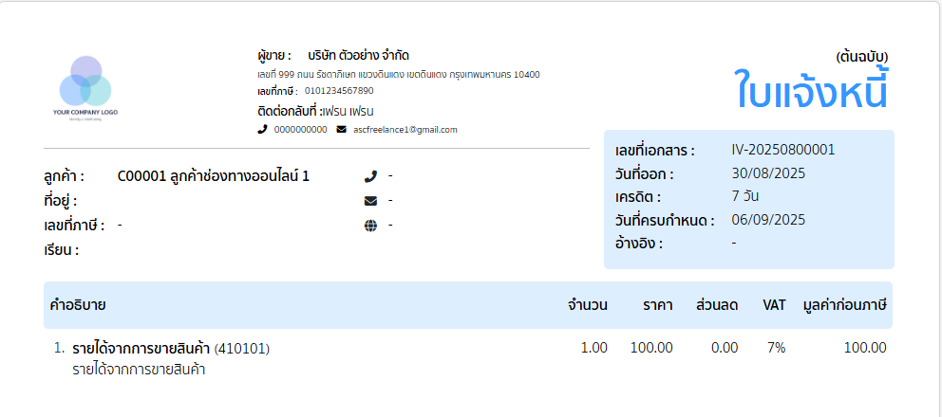Click the เรียน attention label
The image size is (942, 417).
tap(62, 250)
